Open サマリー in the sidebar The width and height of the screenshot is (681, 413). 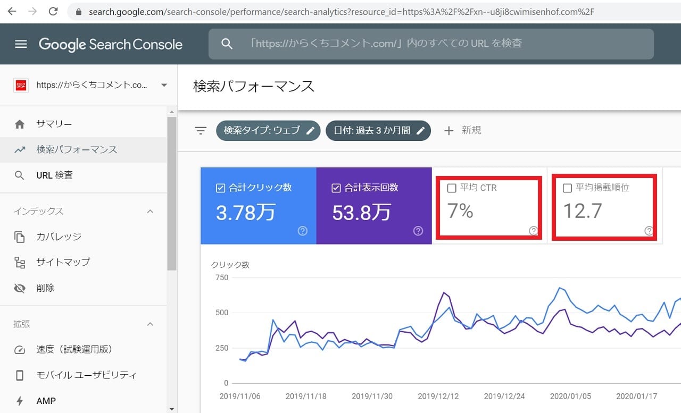[54, 124]
